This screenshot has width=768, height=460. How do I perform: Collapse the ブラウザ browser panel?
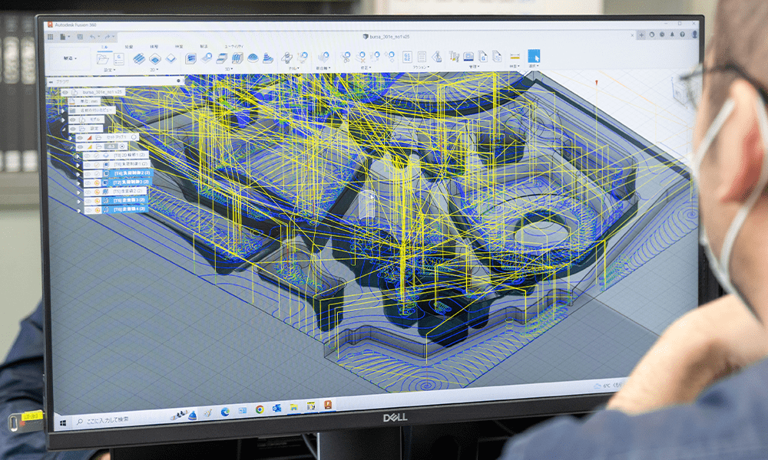(x=51, y=82)
